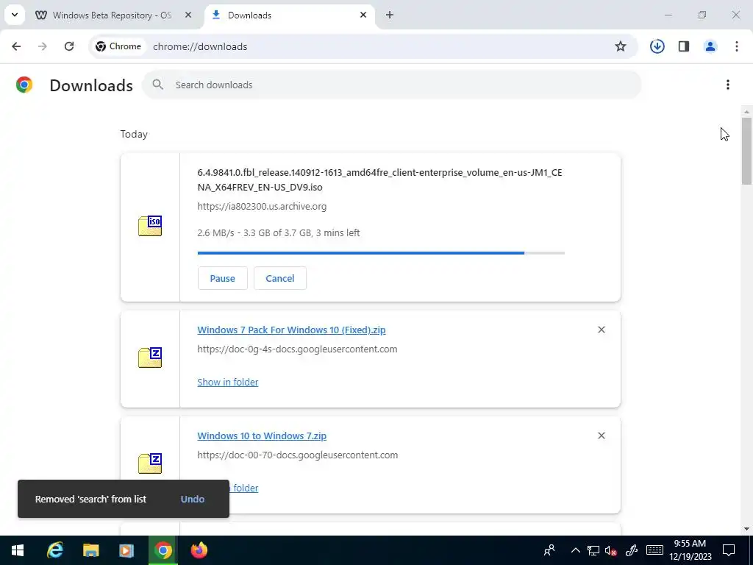Open Windows 7 Pack For Windows 10 zip

pyautogui.click(x=291, y=330)
